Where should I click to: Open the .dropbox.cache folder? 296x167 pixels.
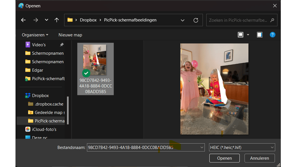(x=46, y=104)
